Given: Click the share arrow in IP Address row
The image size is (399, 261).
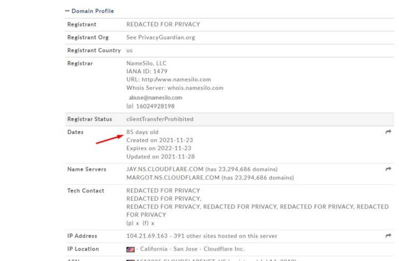Looking at the screenshot, I should pyautogui.click(x=388, y=236).
